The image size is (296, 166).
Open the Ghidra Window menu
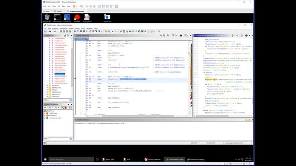89,29
